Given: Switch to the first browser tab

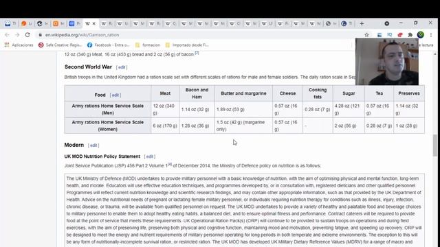Looking at the screenshot, I should click(x=10, y=23).
